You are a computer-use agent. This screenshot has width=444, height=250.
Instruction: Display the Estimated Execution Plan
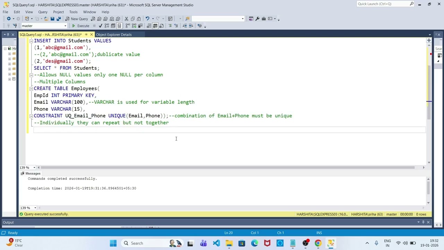[106, 26]
